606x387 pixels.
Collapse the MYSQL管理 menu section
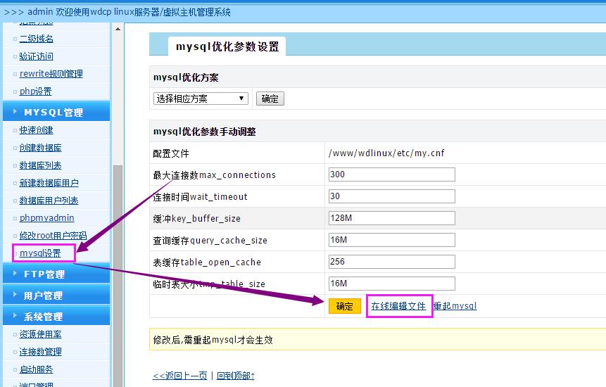coord(56,112)
